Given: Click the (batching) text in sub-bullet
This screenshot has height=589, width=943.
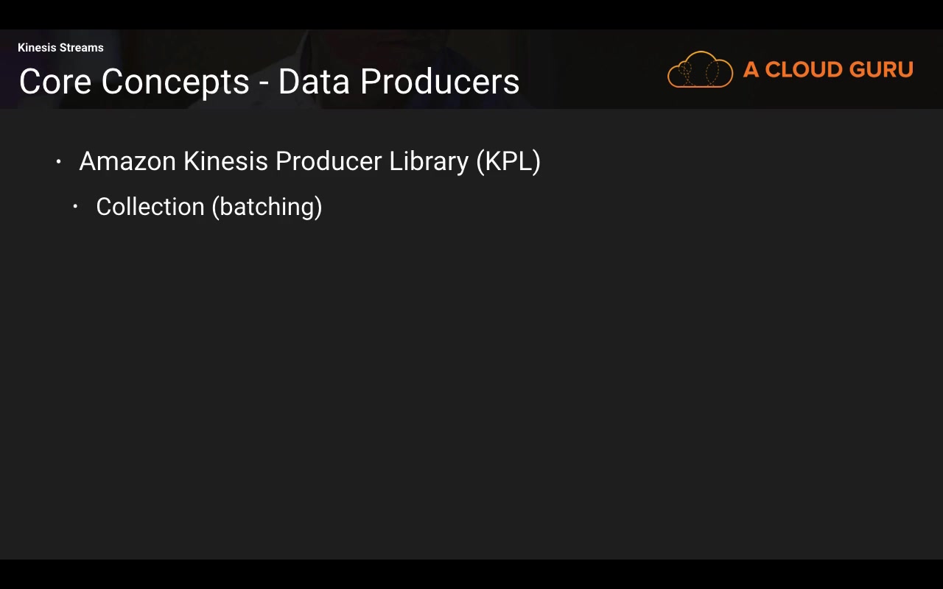Looking at the screenshot, I should [267, 207].
